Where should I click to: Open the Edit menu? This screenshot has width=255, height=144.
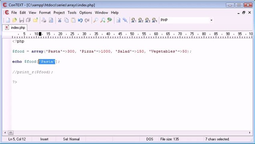tap(22, 12)
